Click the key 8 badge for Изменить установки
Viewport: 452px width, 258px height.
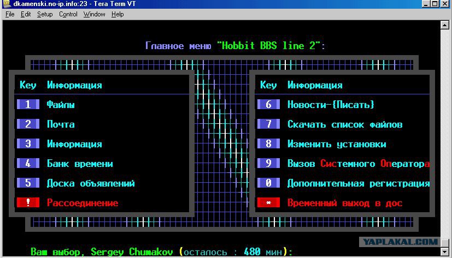(268, 143)
